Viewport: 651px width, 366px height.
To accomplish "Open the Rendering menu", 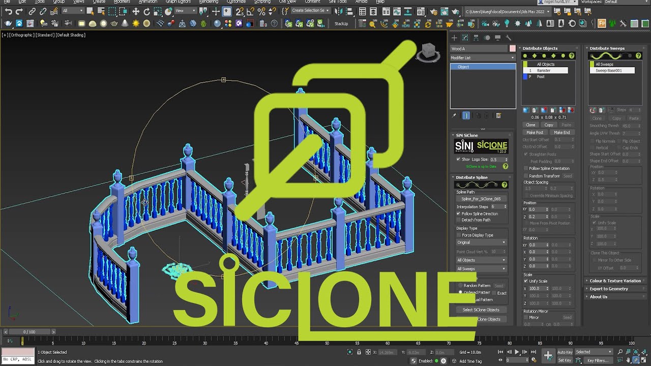I will pos(209,2).
